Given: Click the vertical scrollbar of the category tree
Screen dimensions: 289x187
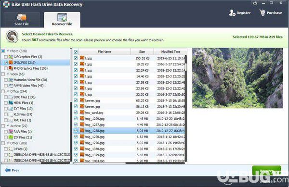Looking at the screenshot, I should 71,105.
